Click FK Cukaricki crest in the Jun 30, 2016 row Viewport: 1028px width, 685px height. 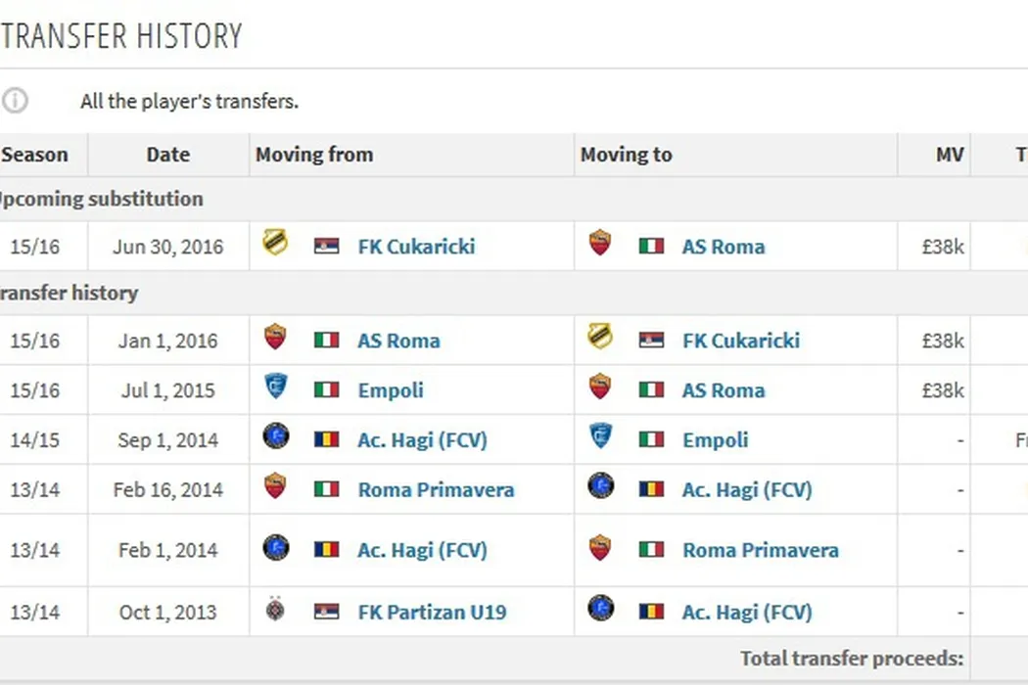(x=275, y=244)
